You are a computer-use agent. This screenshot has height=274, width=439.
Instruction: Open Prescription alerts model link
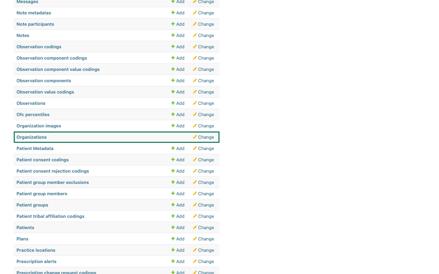[x=36, y=261]
